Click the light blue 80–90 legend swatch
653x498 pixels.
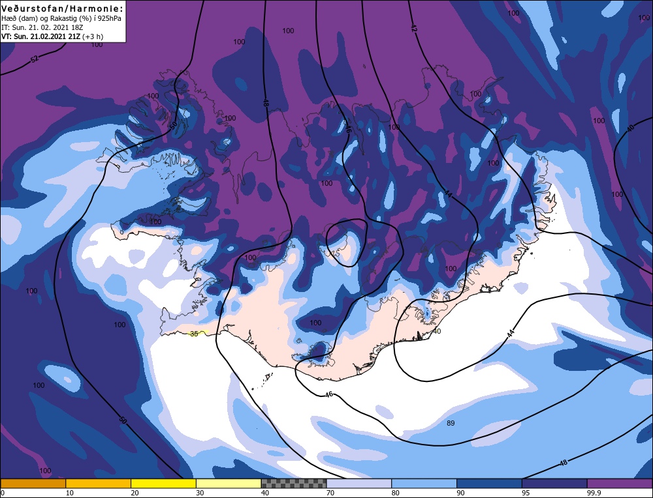coord(424,483)
